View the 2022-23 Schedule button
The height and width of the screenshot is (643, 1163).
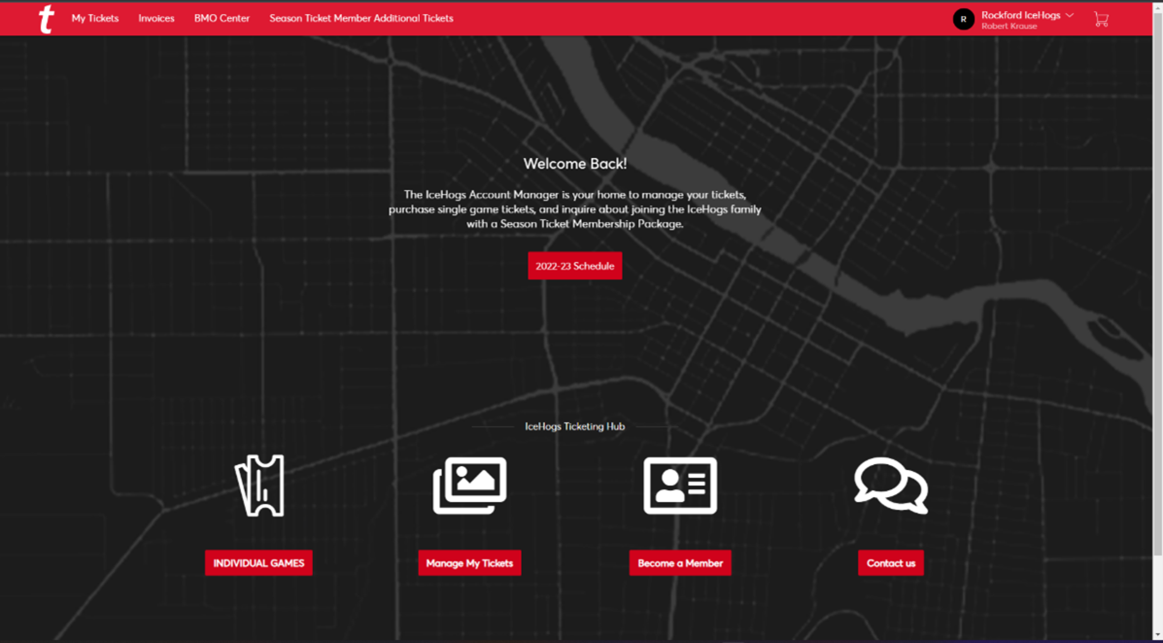[575, 266]
